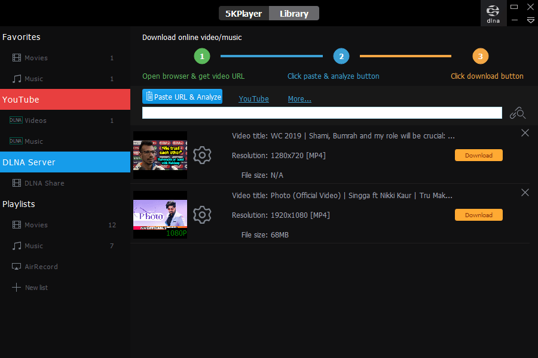The width and height of the screenshot is (538, 358).
Task: Open Favorites Movies list
Action: 65,58
